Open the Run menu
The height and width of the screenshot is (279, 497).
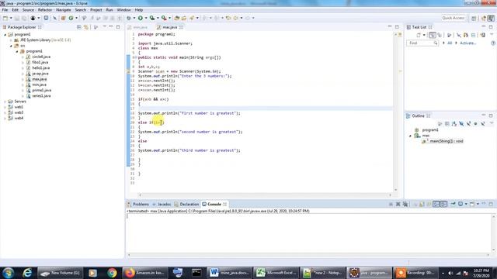(109, 10)
